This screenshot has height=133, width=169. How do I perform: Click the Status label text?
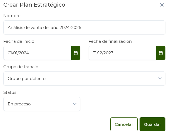pyautogui.click(x=10, y=92)
